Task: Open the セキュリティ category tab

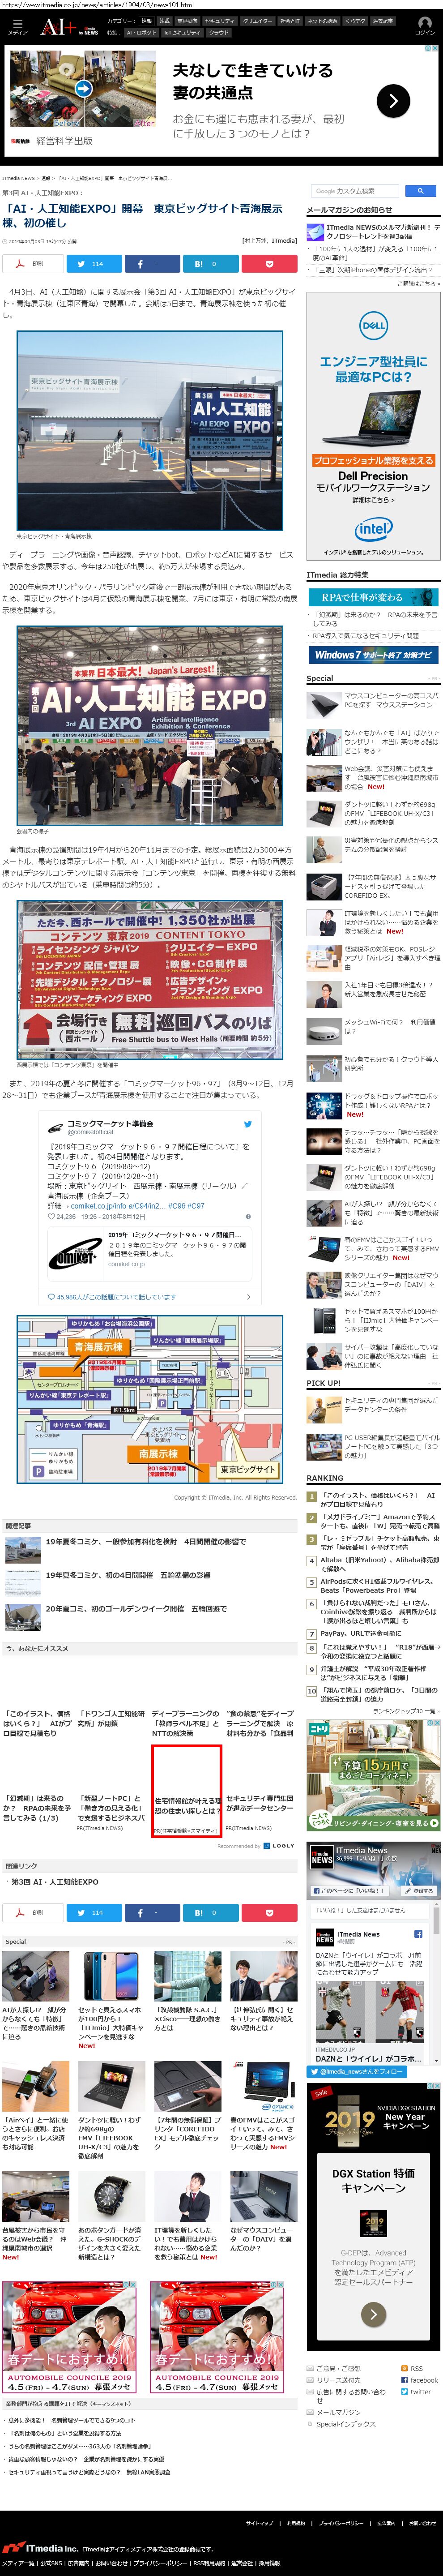Action: [x=220, y=20]
